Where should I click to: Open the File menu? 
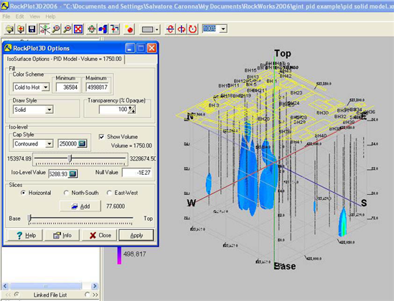pyautogui.click(x=6, y=16)
